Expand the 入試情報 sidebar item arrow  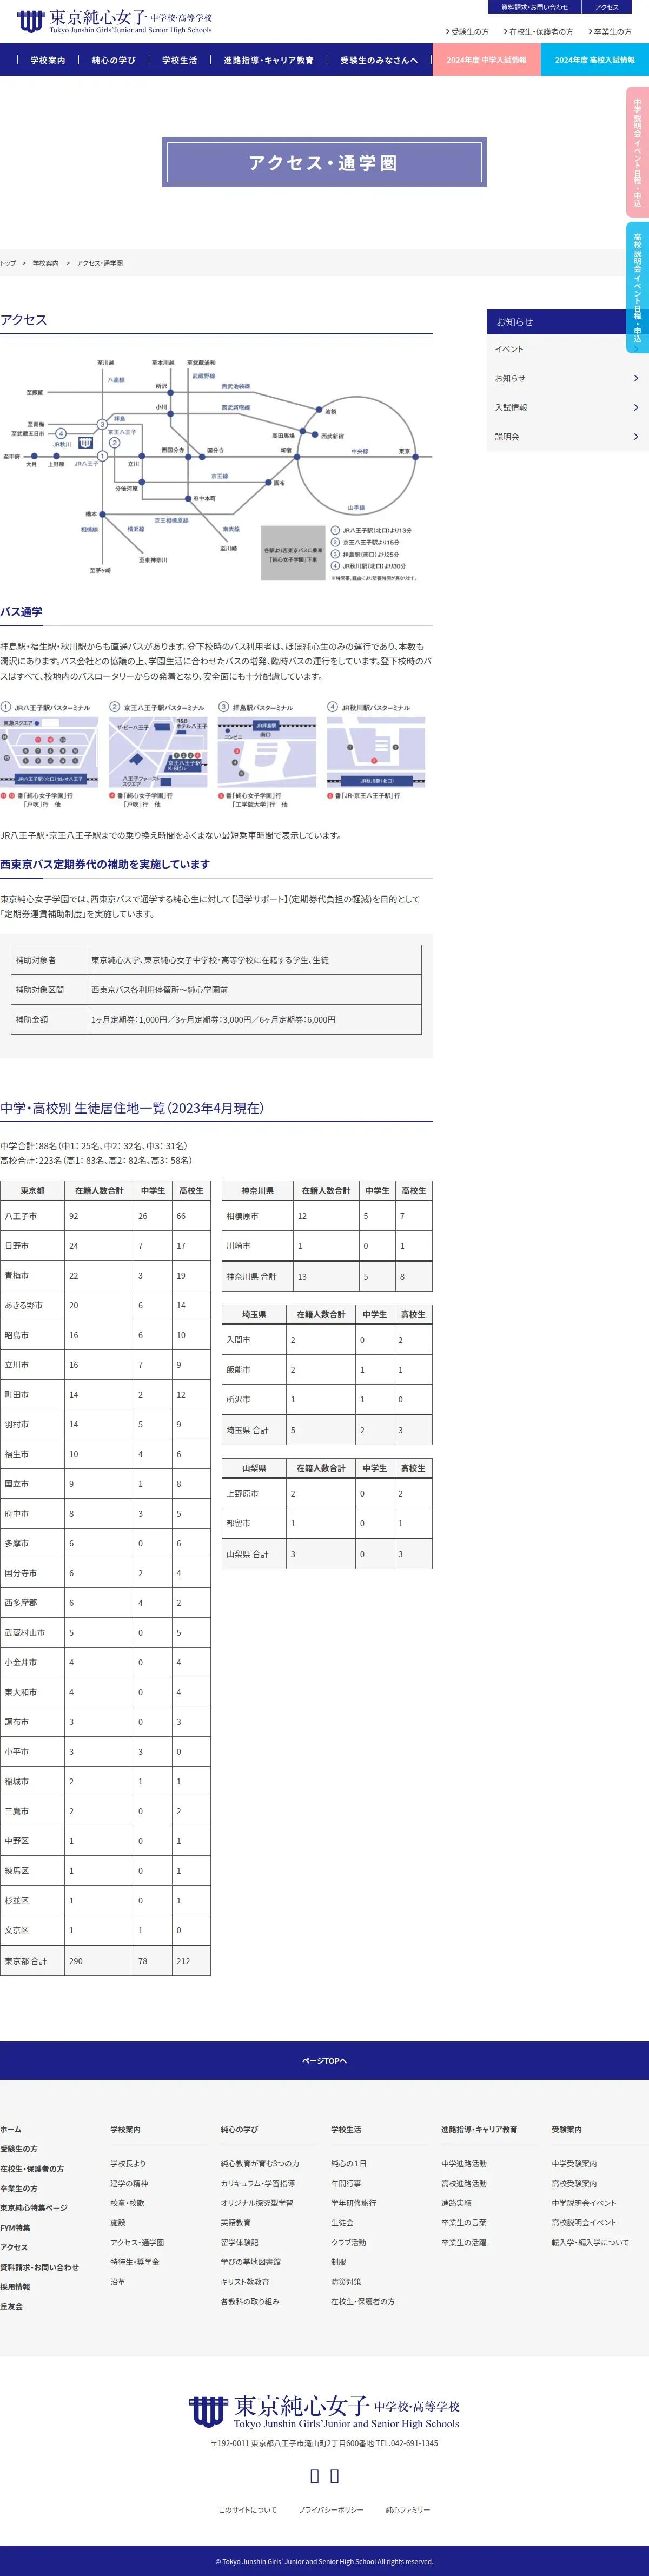pyautogui.click(x=636, y=407)
